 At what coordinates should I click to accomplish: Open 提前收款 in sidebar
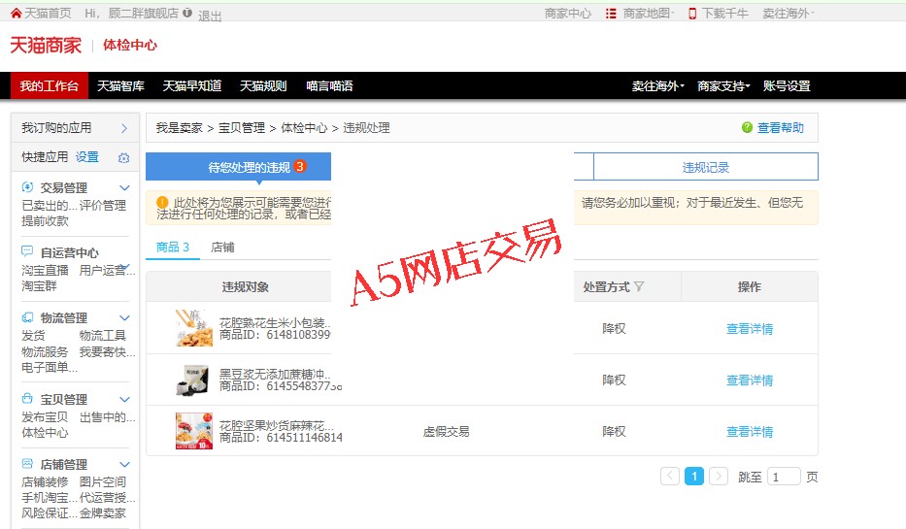[x=45, y=220]
